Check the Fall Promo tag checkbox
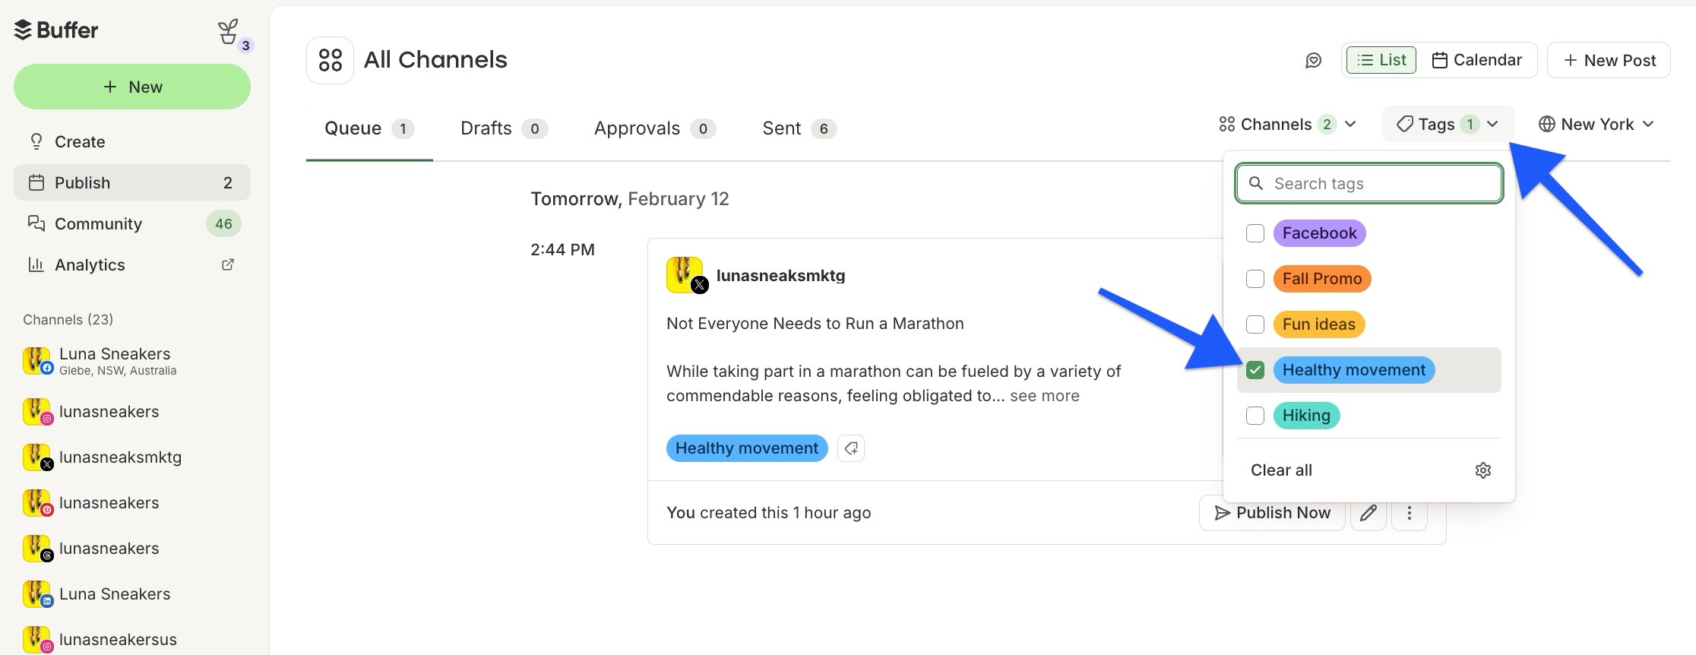This screenshot has height=655, width=1696. point(1255,279)
